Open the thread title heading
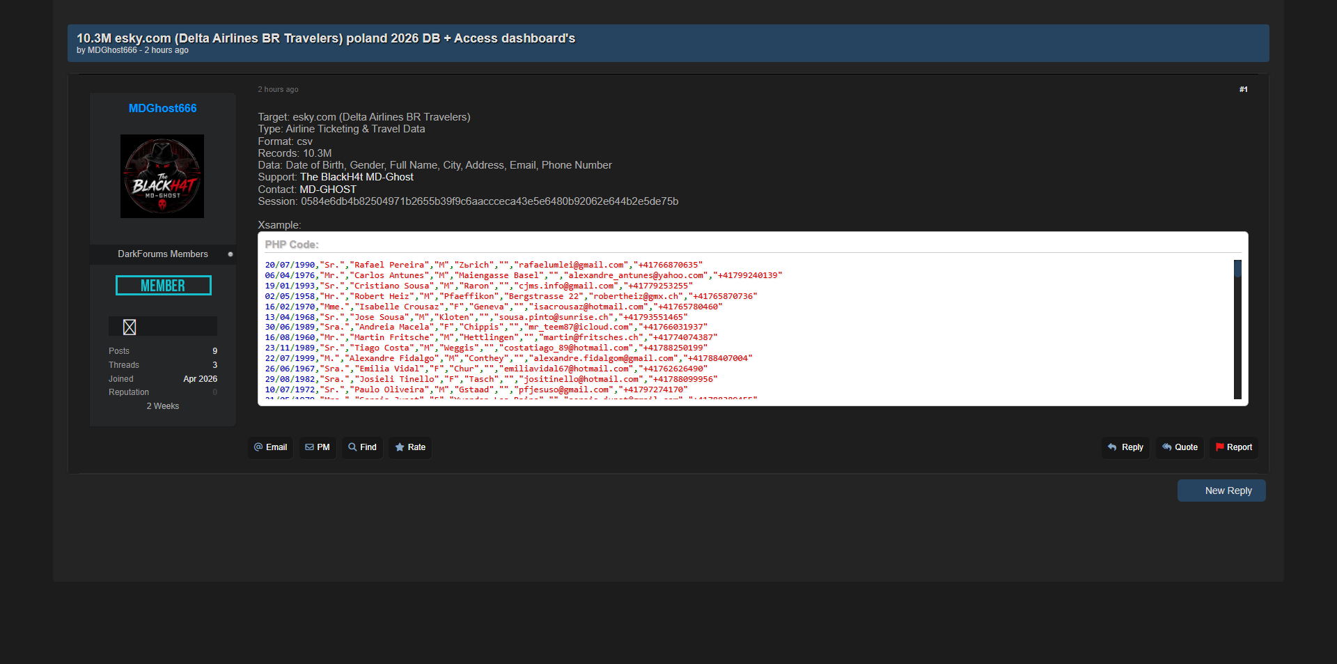 326,38
